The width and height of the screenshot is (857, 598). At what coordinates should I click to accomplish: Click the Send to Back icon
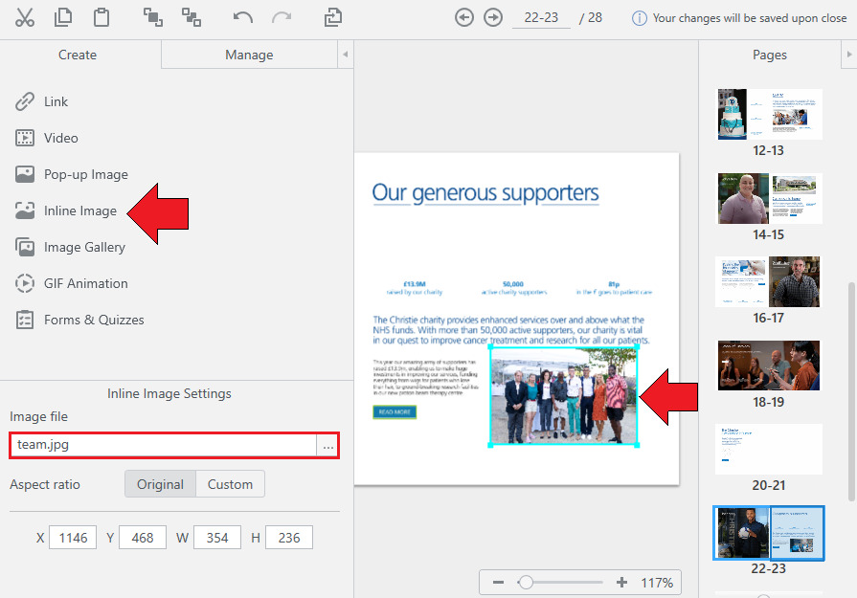coord(192,17)
